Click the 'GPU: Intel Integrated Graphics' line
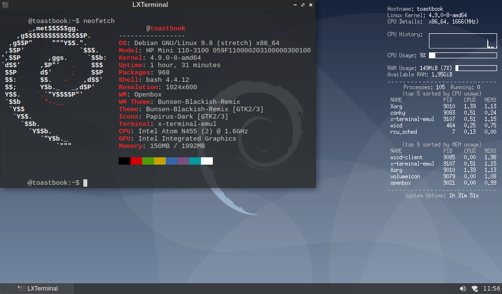The image size is (502, 294). coord(177,139)
